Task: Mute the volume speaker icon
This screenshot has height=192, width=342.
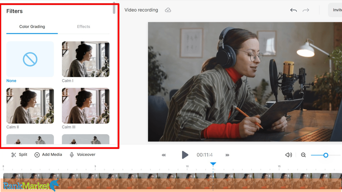Action: click(x=288, y=155)
